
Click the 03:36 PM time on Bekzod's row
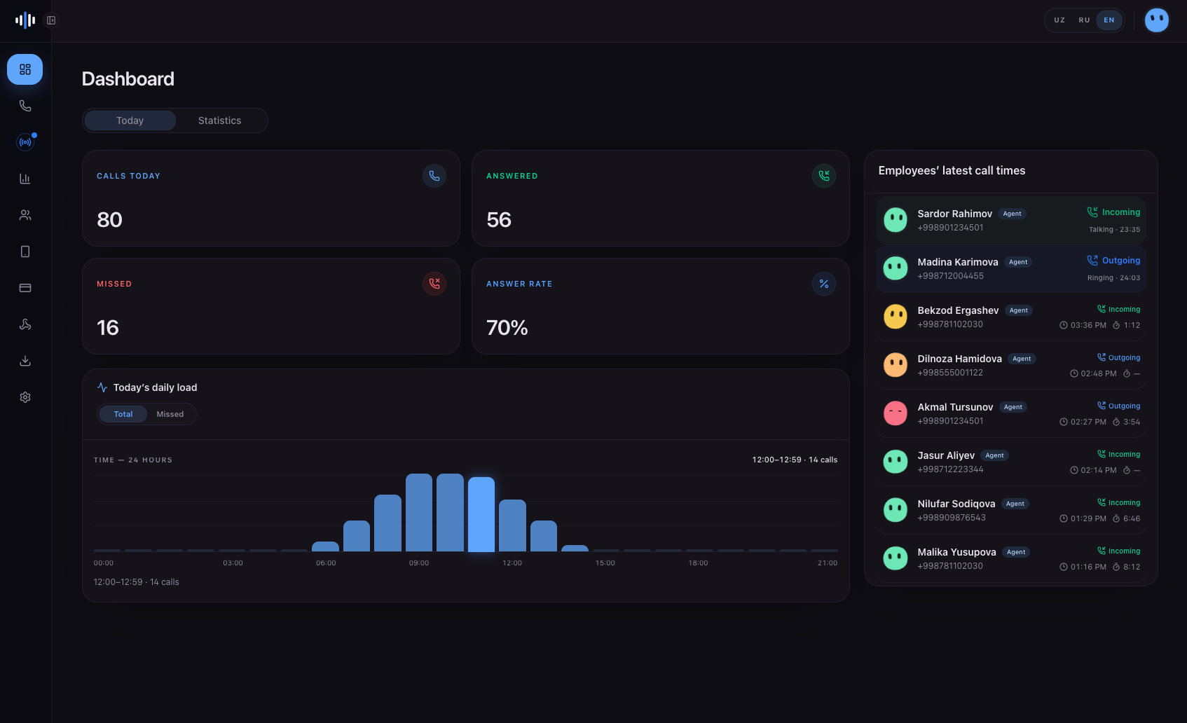click(1088, 325)
